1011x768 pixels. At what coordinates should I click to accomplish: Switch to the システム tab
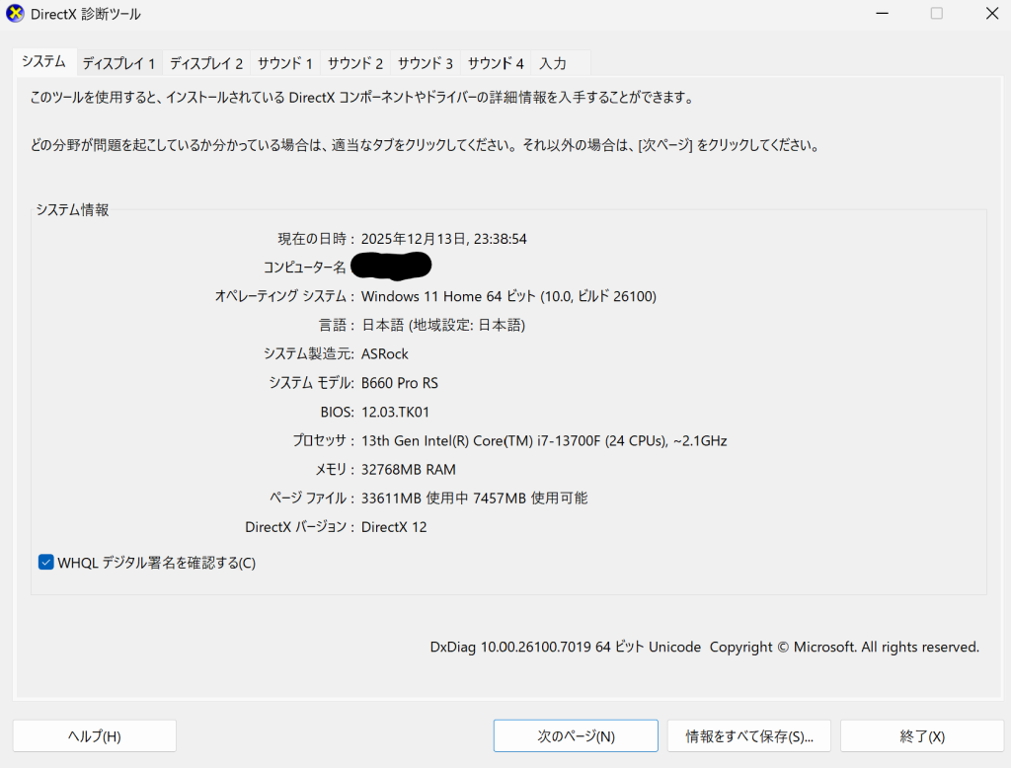pyautogui.click(x=43, y=62)
